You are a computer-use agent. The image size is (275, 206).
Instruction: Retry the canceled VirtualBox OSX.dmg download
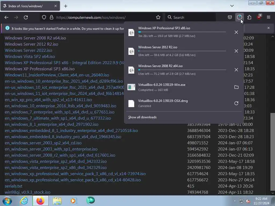pos(236,103)
